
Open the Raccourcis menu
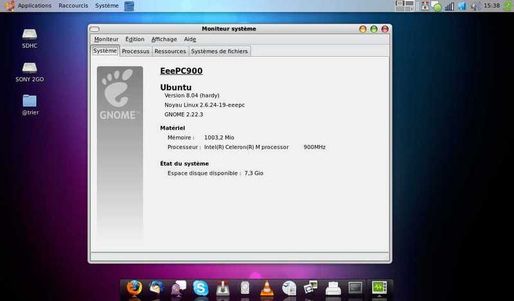(x=73, y=6)
